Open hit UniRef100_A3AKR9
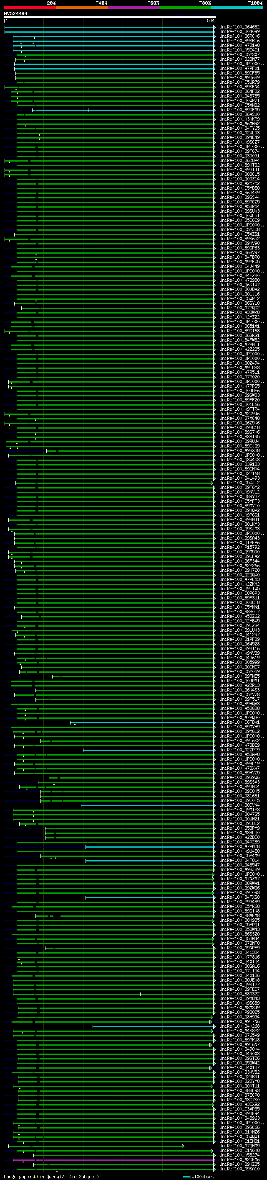Image resolution: width=267 pixels, height=1180 pixels. coord(239,119)
